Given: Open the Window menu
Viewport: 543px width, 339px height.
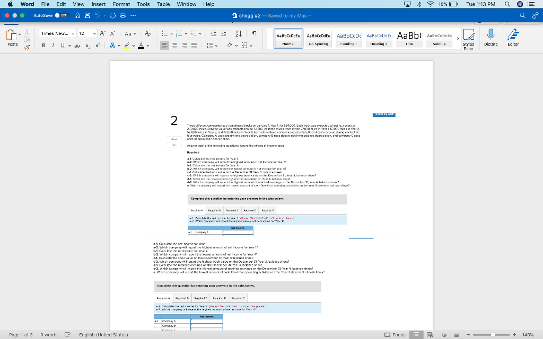Looking at the screenshot, I should pos(187,4).
